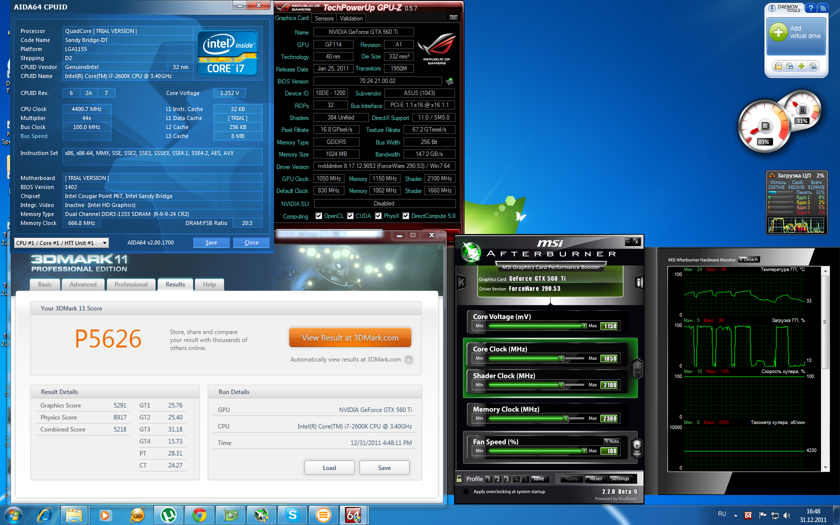
Task: Click the Daemon Tools unmount all drives icon
Action: pos(790,66)
